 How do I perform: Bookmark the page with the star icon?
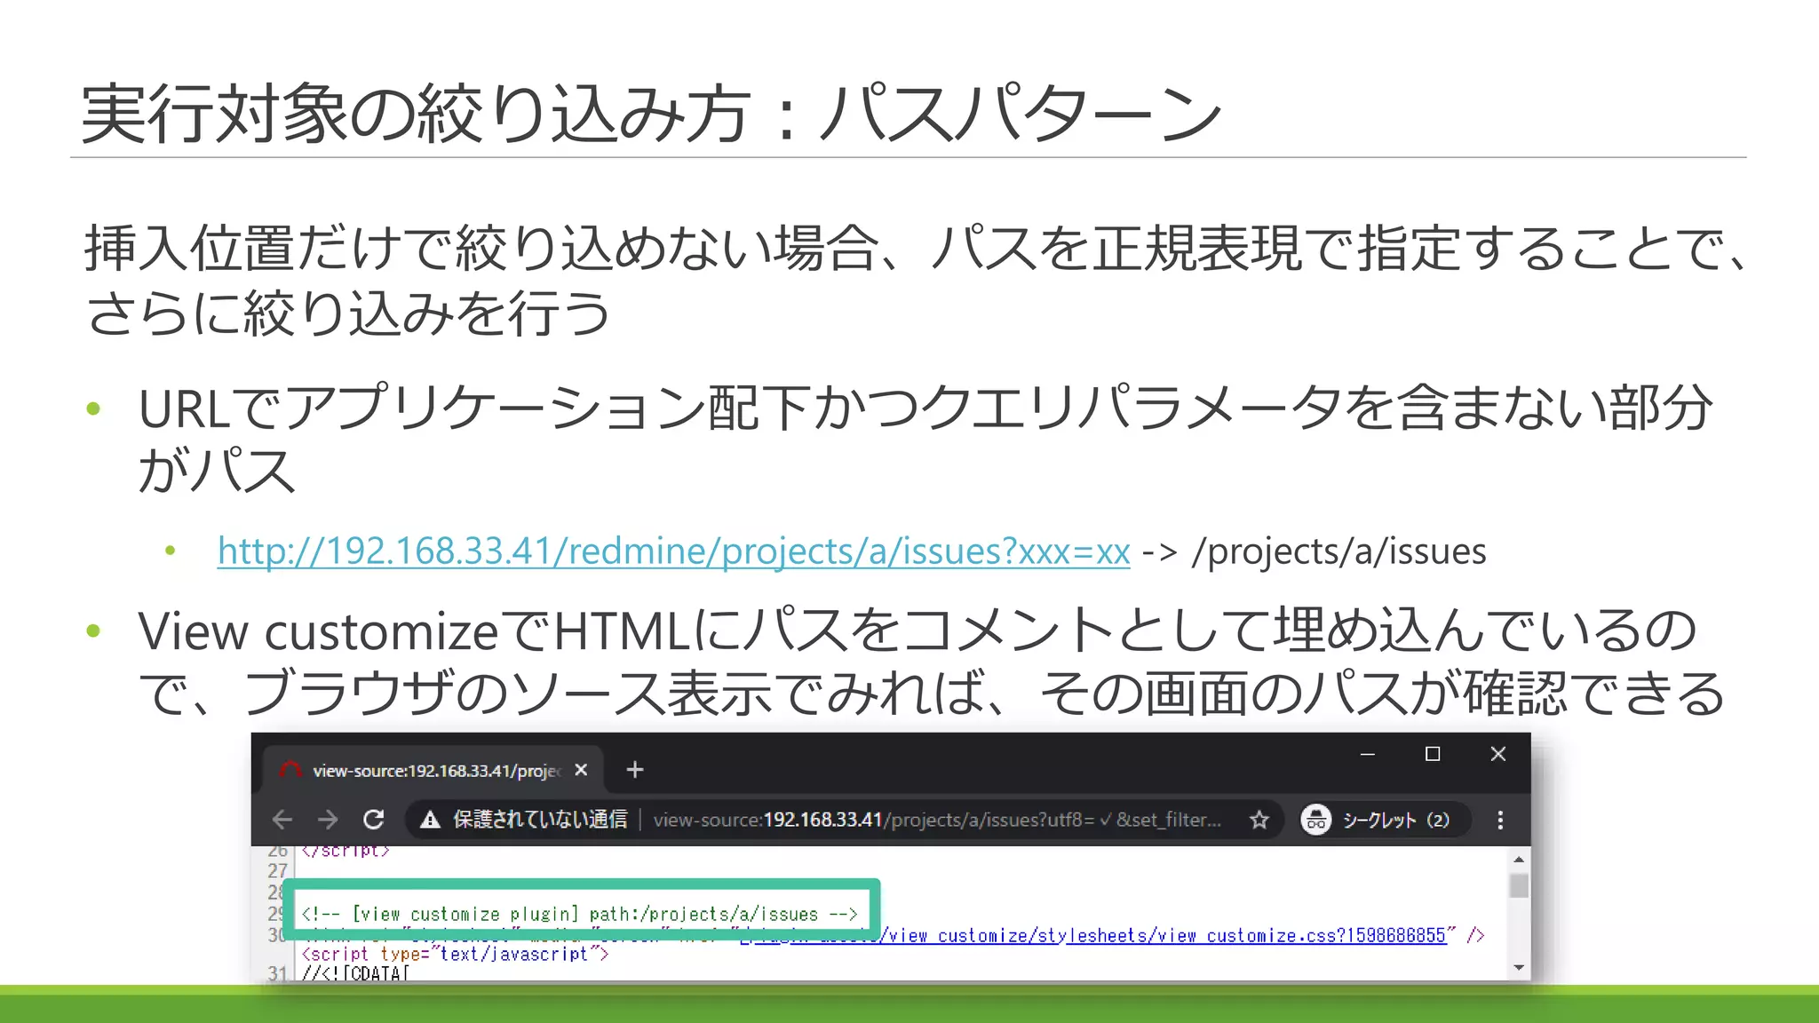1259,820
